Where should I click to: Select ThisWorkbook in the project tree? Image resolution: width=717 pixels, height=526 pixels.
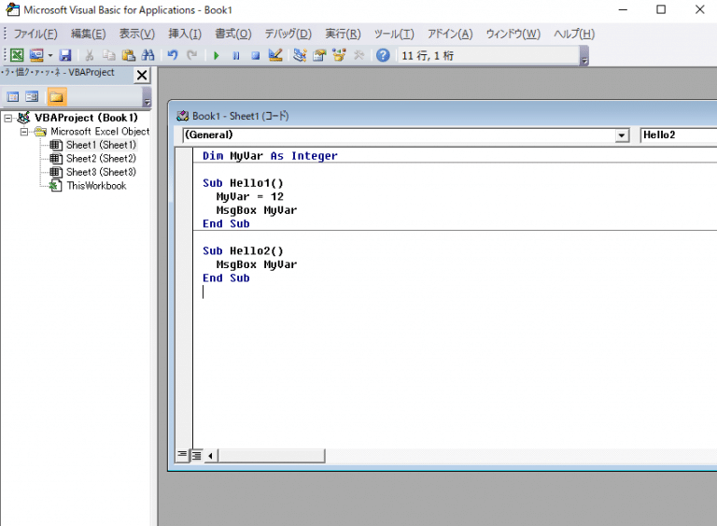[x=95, y=186]
